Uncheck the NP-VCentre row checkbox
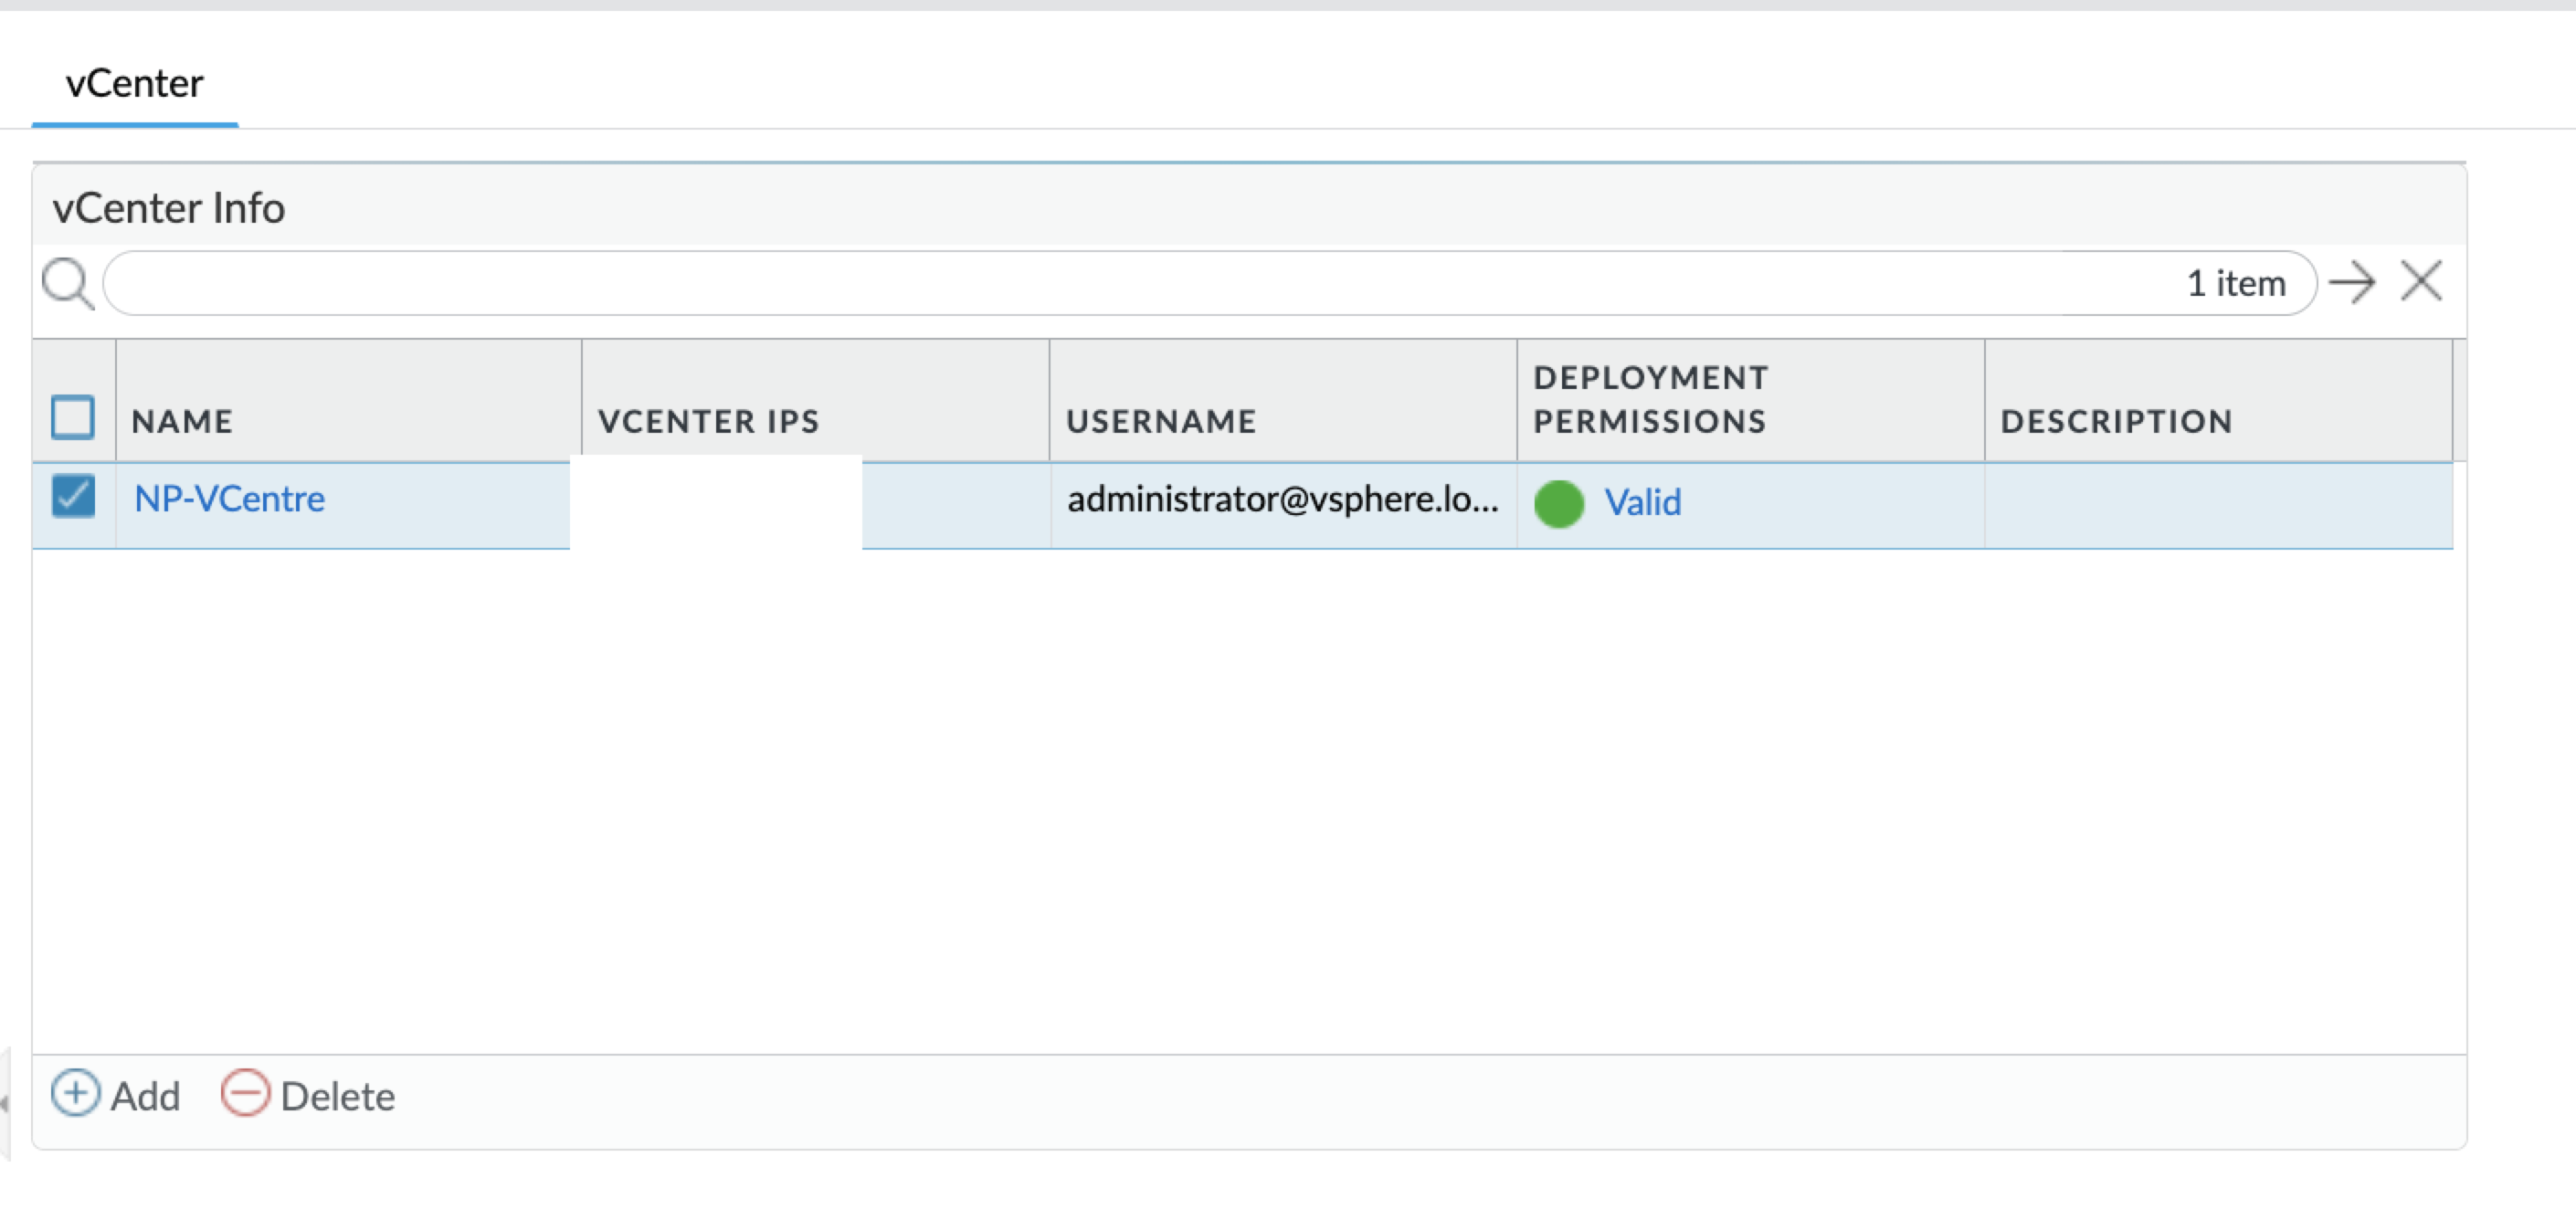 [x=73, y=497]
